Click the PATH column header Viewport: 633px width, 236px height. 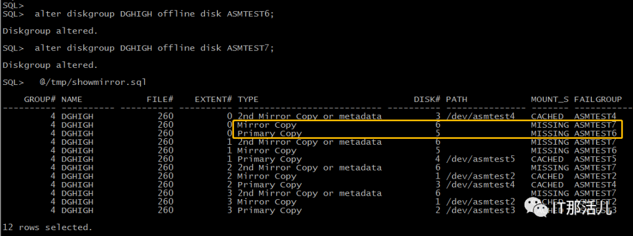[457, 99]
